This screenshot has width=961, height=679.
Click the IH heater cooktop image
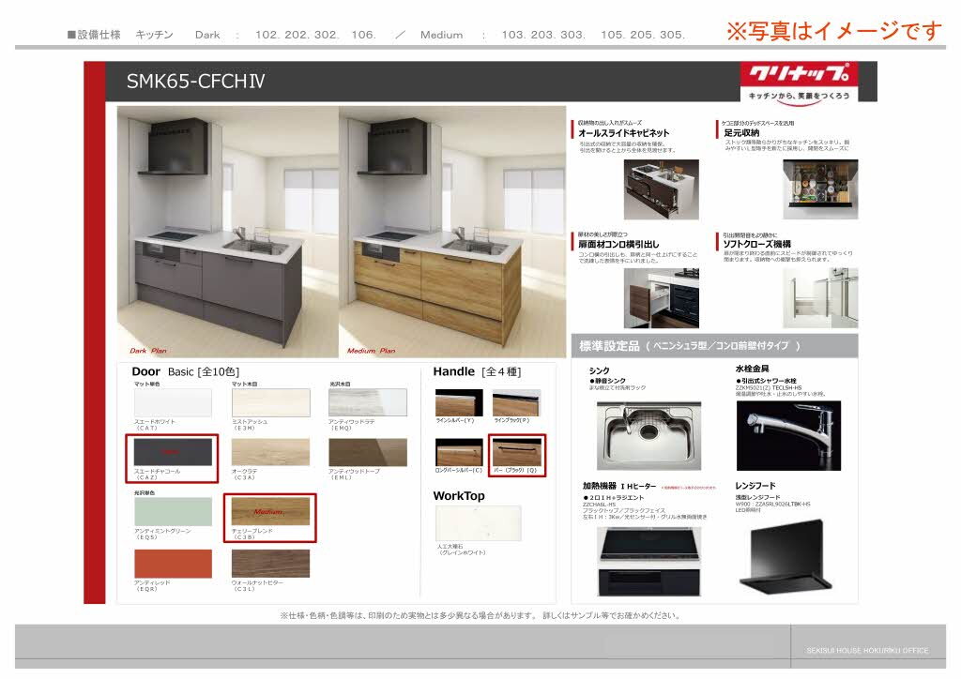pos(649,562)
